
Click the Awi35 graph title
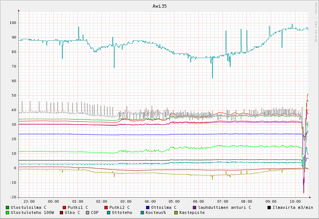tap(159, 6)
